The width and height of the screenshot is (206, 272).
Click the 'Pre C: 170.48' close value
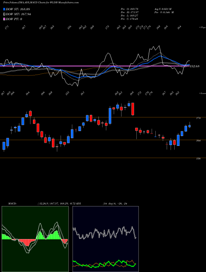coord(129,19)
